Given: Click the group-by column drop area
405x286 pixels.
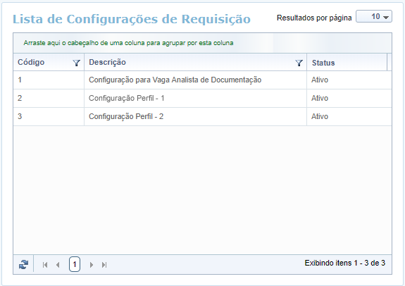Looking at the screenshot, I should (x=203, y=43).
